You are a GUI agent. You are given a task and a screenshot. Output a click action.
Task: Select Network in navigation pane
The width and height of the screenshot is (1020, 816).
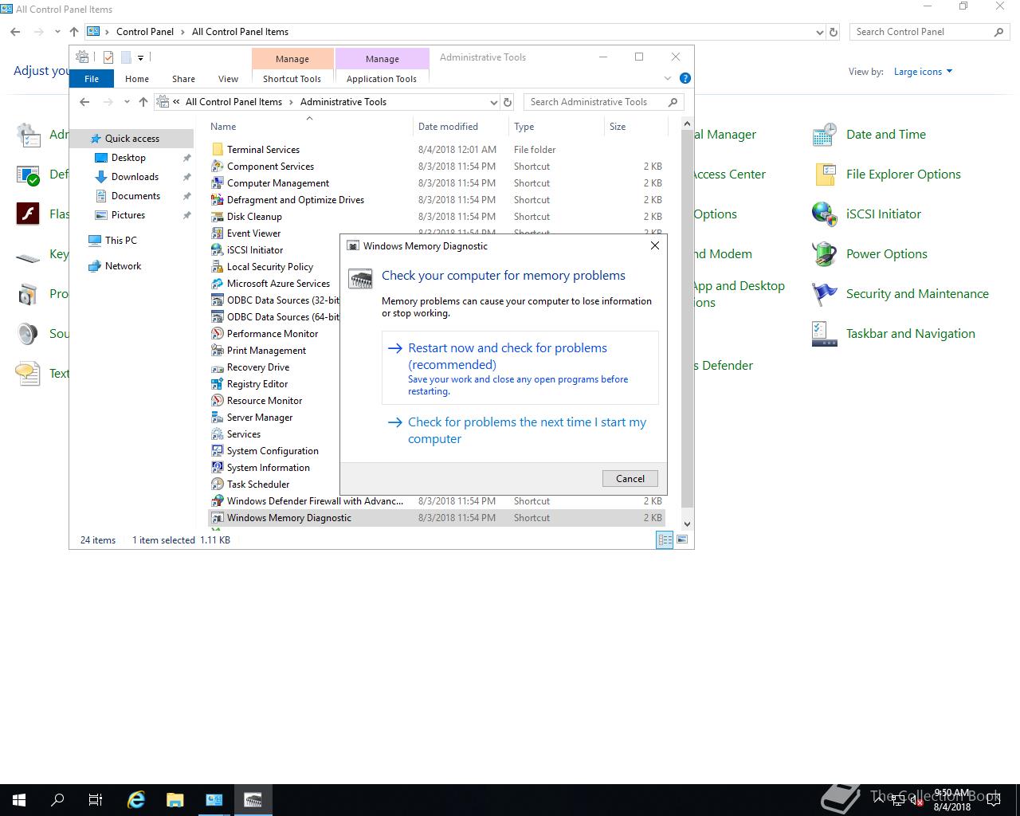pos(123,266)
